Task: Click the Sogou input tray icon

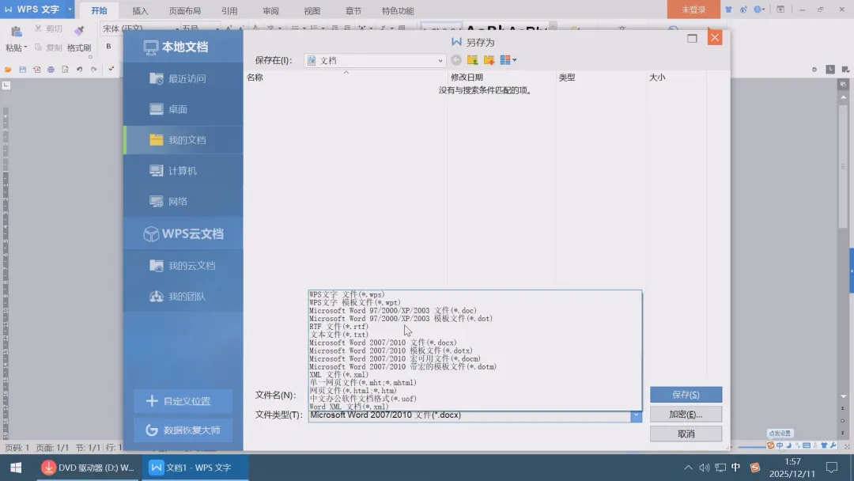Action: 755,468
